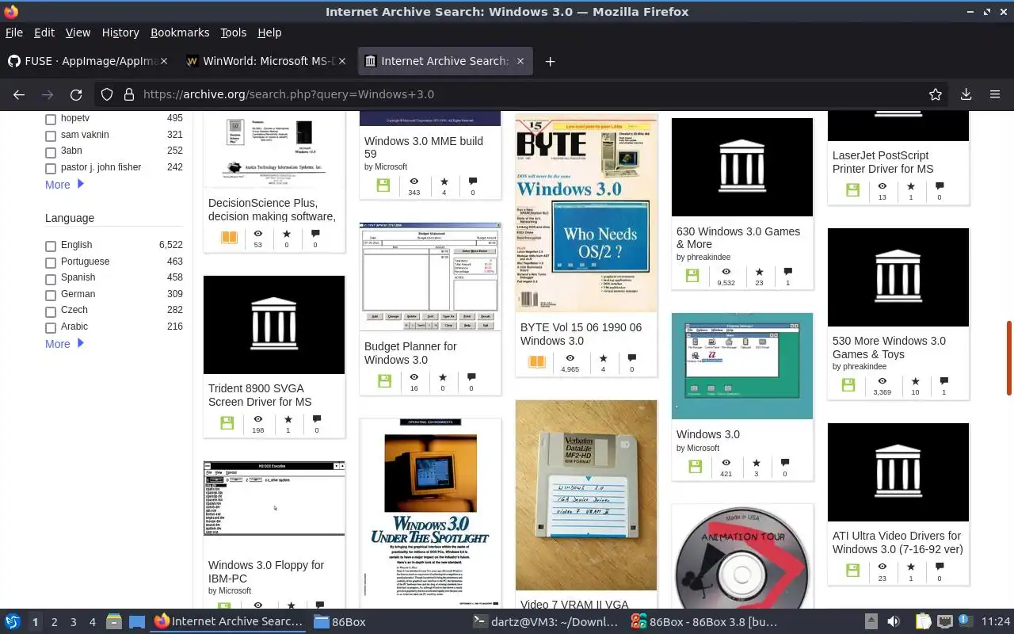Open the Downloads panel icon
This screenshot has height=634, width=1014.
pyautogui.click(x=966, y=94)
